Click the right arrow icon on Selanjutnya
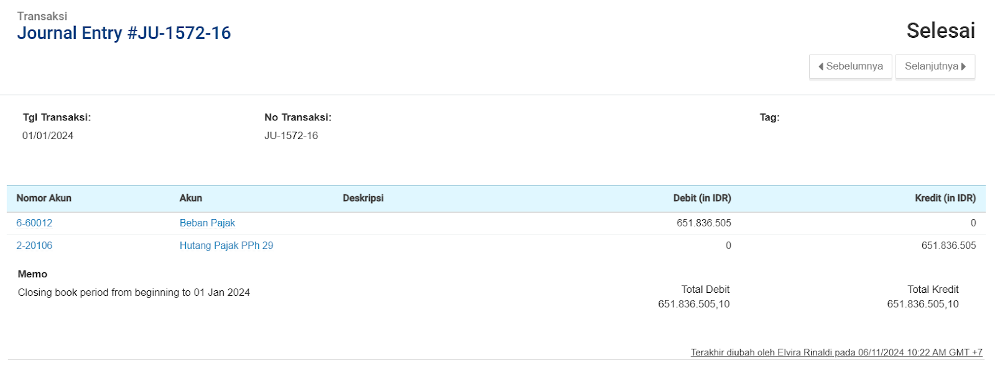 pyautogui.click(x=964, y=66)
